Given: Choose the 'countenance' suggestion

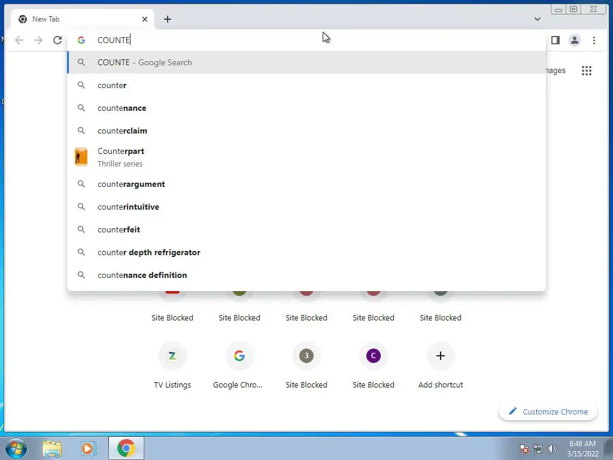Looking at the screenshot, I should pyautogui.click(x=306, y=108).
